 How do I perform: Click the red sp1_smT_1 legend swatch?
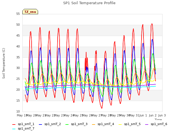point(14,125)
